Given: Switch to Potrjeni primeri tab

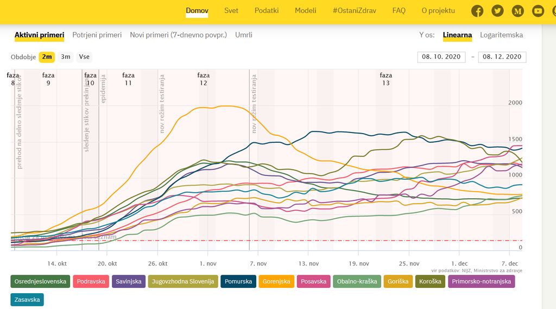Looking at the screenshot, I should 97,35.
